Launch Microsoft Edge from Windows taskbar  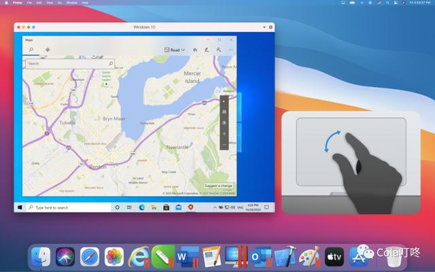click(x=142, y=207)
